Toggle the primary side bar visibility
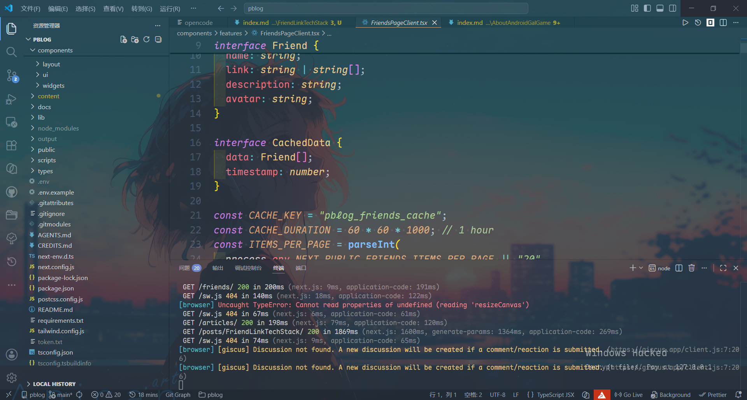Image resolution: width=747 pixels, height=400 pixels. pyautogui.click(x=647, y=8)
